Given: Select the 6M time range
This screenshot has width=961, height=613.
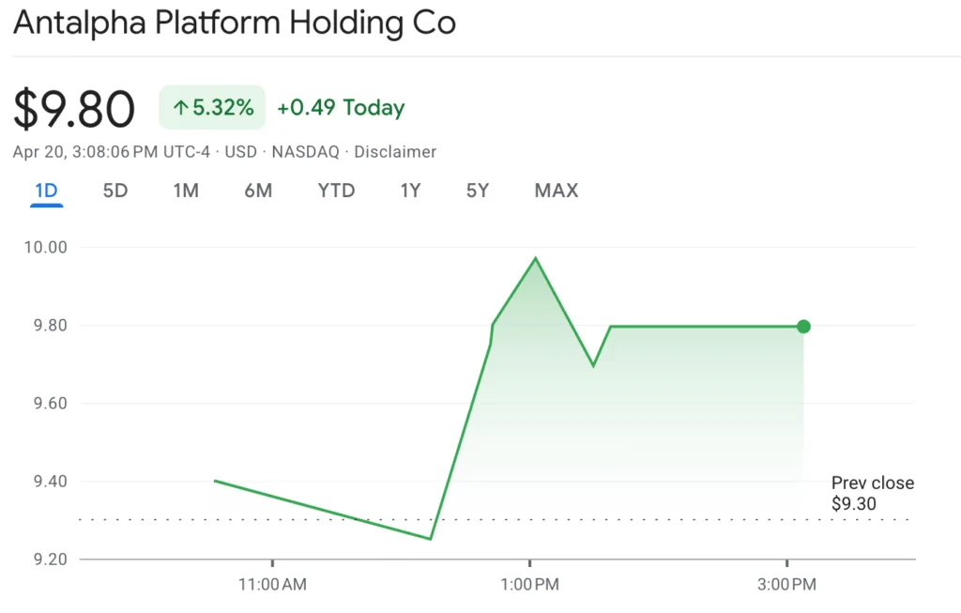Looking at the screenshot, I should 258,191.
